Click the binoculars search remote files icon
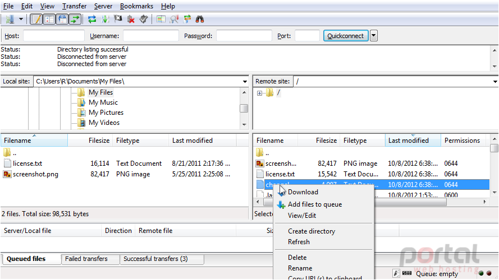 (x=199, y=20)
